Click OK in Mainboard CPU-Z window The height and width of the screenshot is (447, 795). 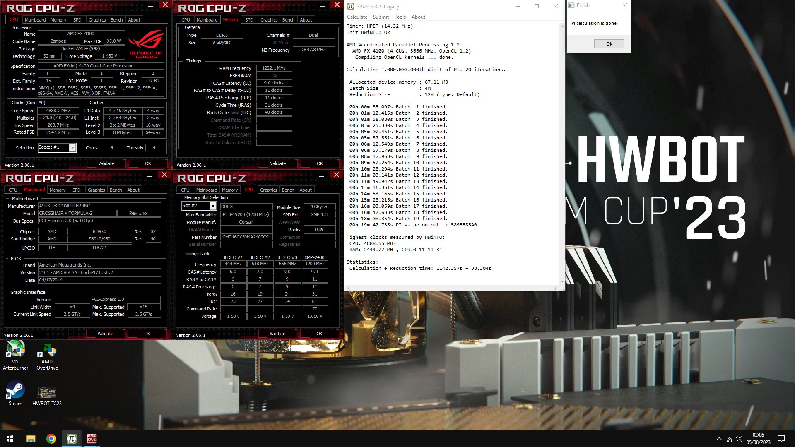click(x=147, y=334)
